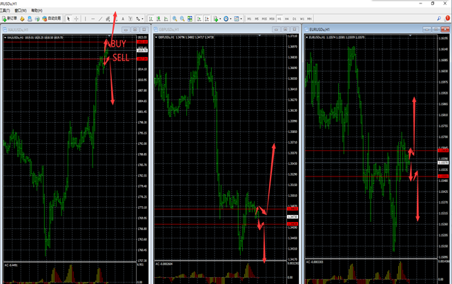Pick the horizontal line drawing tool

coord(93,19)
